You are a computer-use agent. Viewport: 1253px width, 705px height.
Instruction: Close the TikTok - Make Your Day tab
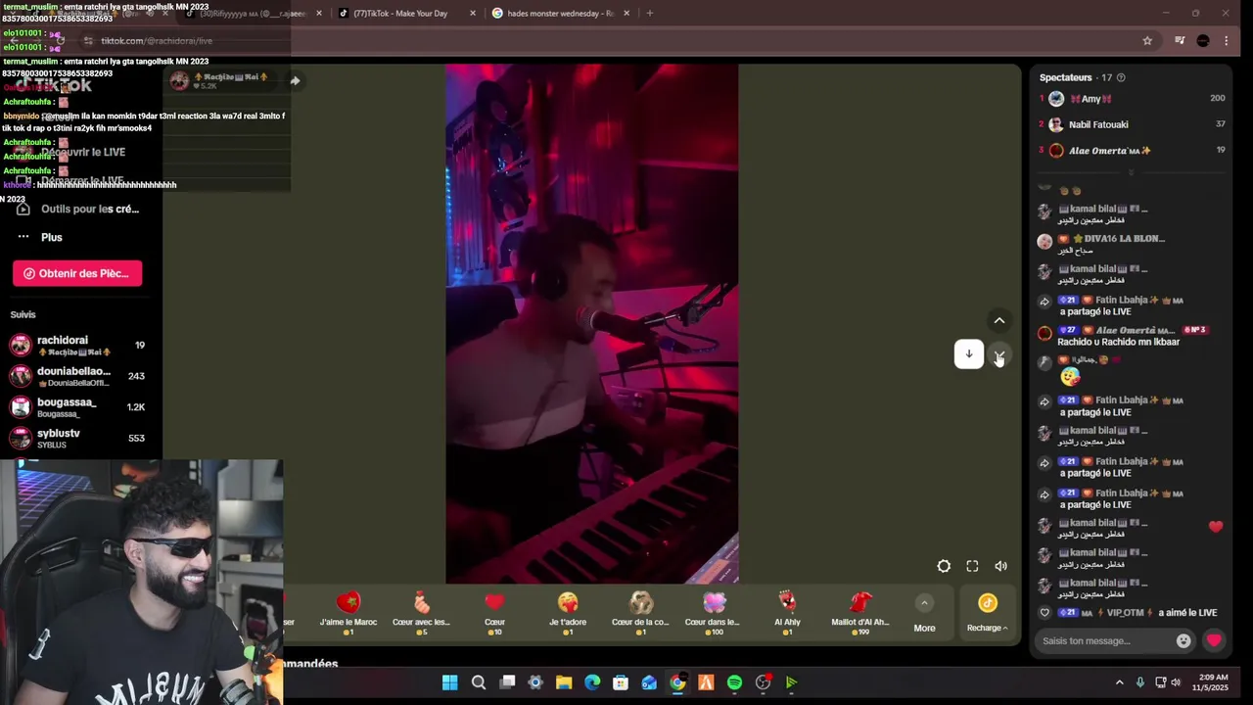473,14
